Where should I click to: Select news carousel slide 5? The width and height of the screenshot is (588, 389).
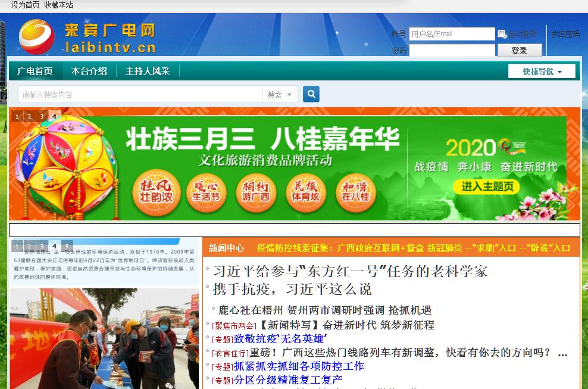click(x=67, y=246)
